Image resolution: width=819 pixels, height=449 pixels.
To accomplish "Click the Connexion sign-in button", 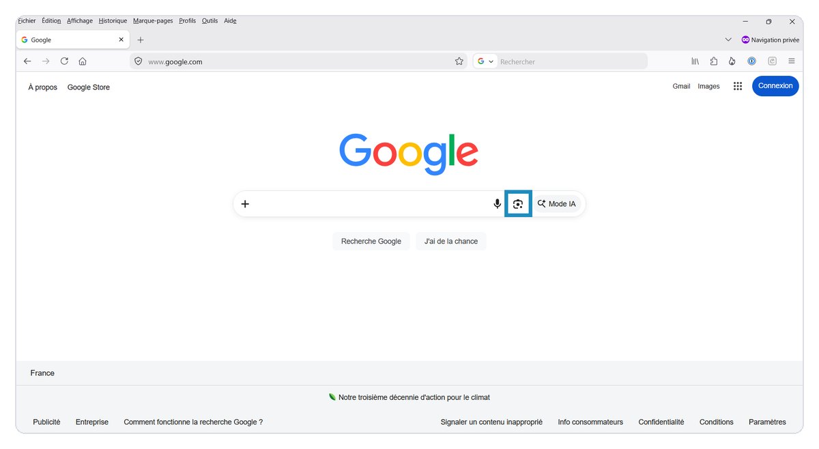I will pyautogui.click(x=775, y=86).
